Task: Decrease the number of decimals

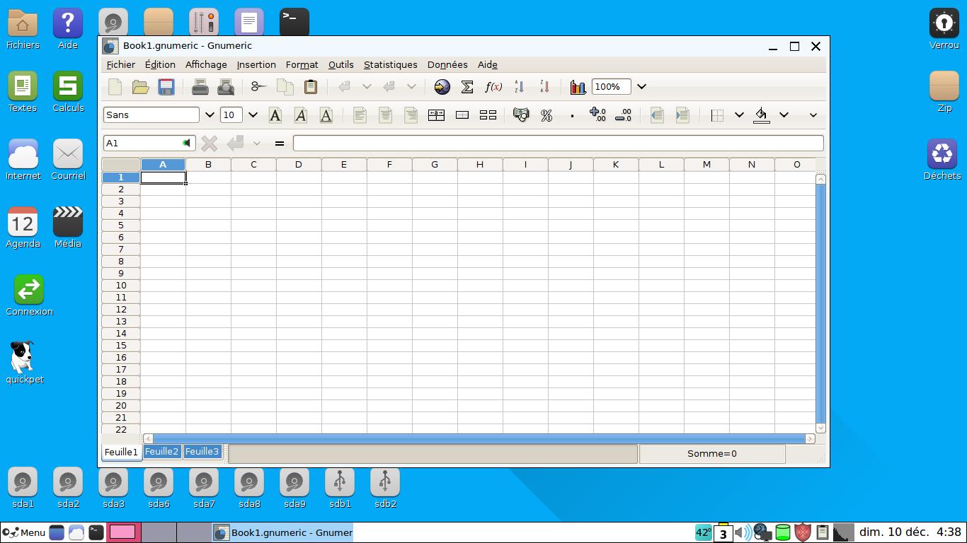Action: [x=623, y=115]
